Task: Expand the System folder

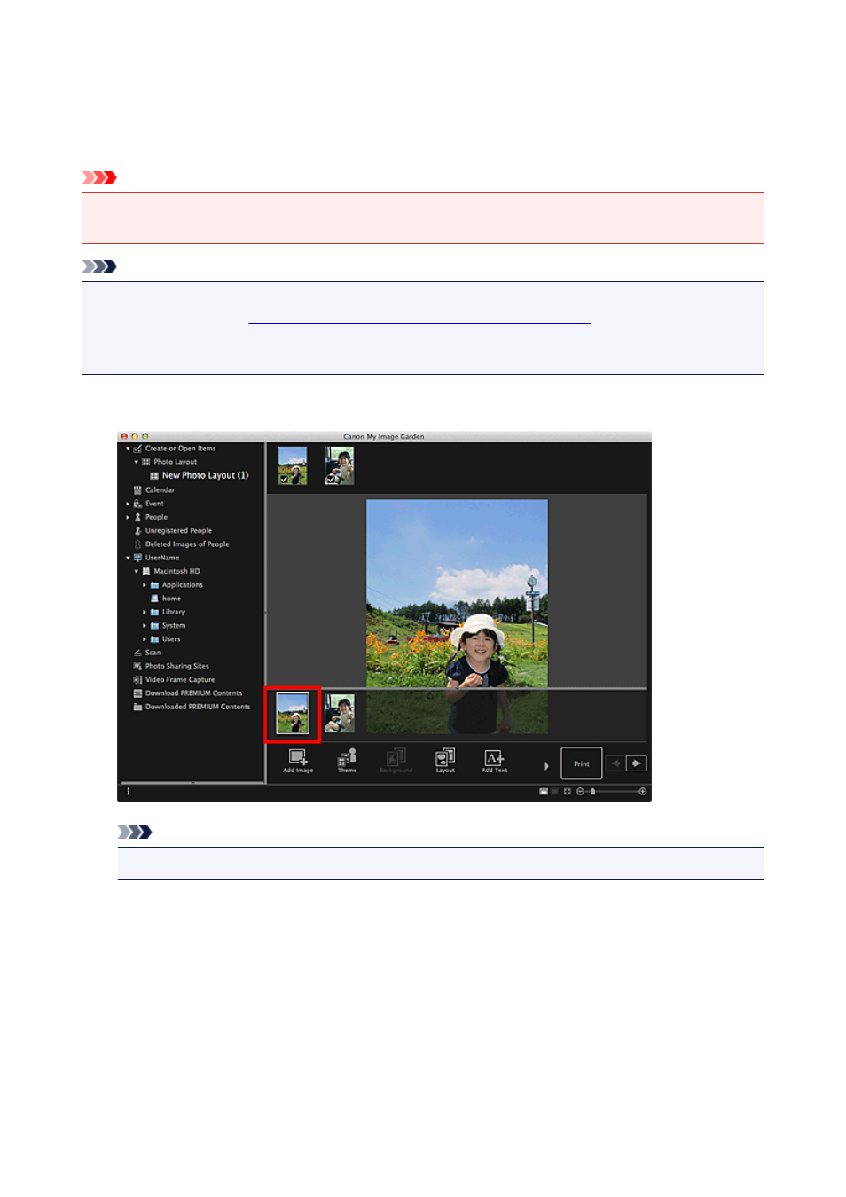Action: [145, 626]
